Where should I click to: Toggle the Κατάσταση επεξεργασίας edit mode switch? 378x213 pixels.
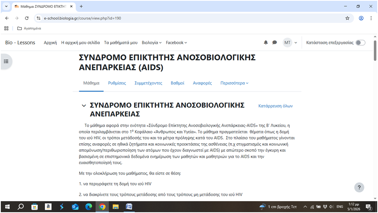pyautogui.click(x=360, y=43)
